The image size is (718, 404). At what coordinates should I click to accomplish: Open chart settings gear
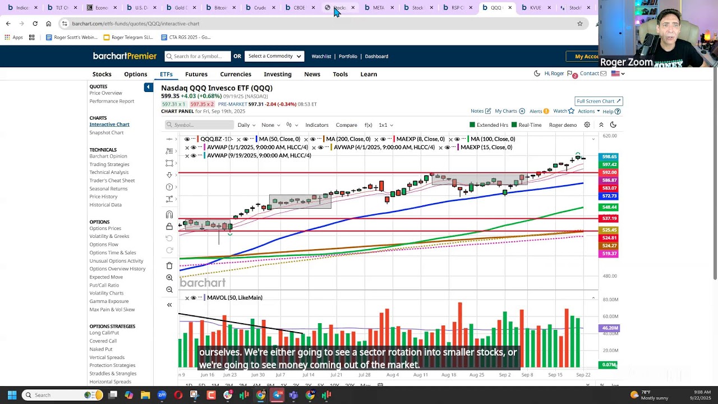point(587,125)
